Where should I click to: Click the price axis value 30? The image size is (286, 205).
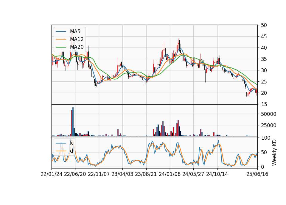click(x=264, y=70)
